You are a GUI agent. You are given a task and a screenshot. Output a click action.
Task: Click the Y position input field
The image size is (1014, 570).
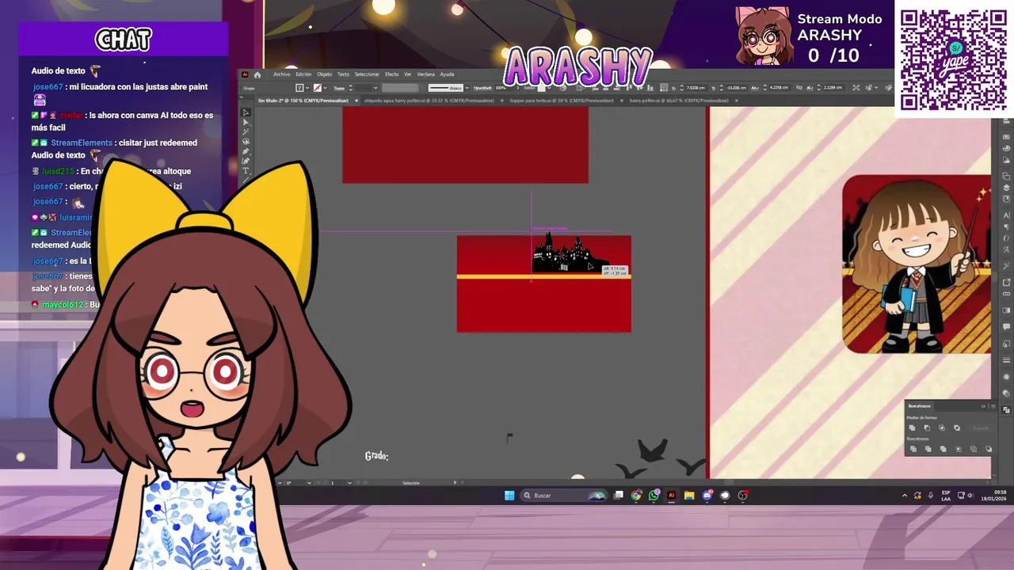click(736, 88)
